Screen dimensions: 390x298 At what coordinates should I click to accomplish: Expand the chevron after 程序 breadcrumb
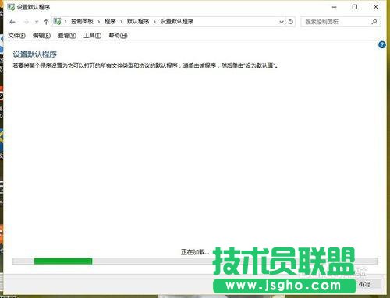[x=121, y=22]
